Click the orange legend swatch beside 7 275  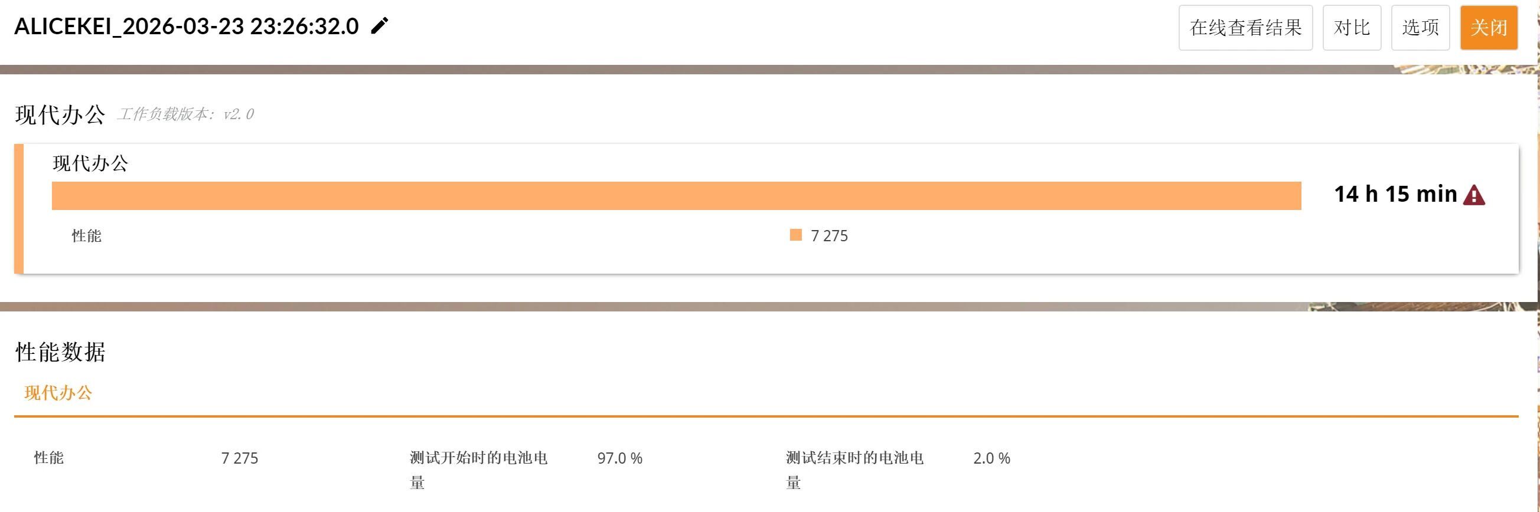click(x=796, y=235)
